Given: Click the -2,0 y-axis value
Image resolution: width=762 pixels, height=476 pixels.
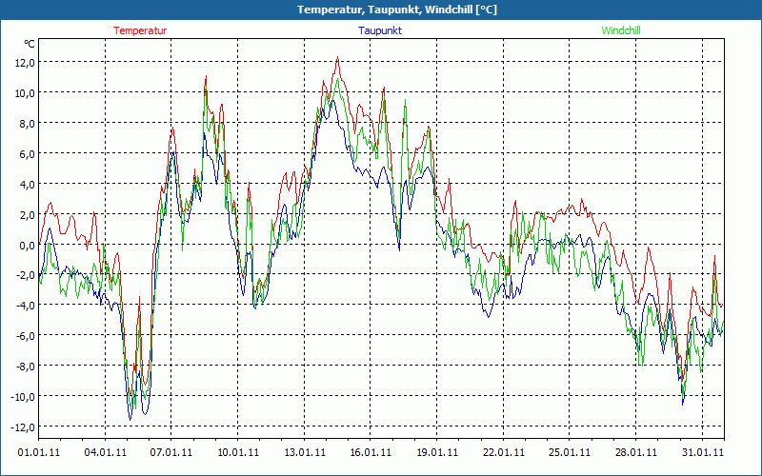Looking at the screenshot, I should [27, 276].
